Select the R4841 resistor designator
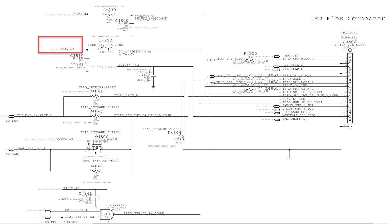This screenshot has width=388, height=224. [96, 91]
